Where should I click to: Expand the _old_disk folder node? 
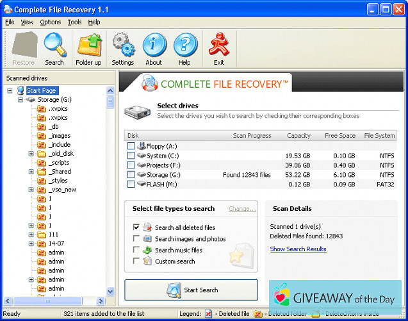click(x=31, y=154)
